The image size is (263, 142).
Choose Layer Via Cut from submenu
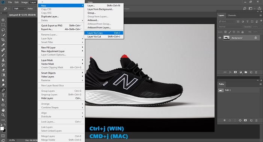click(x=104, y=36)
